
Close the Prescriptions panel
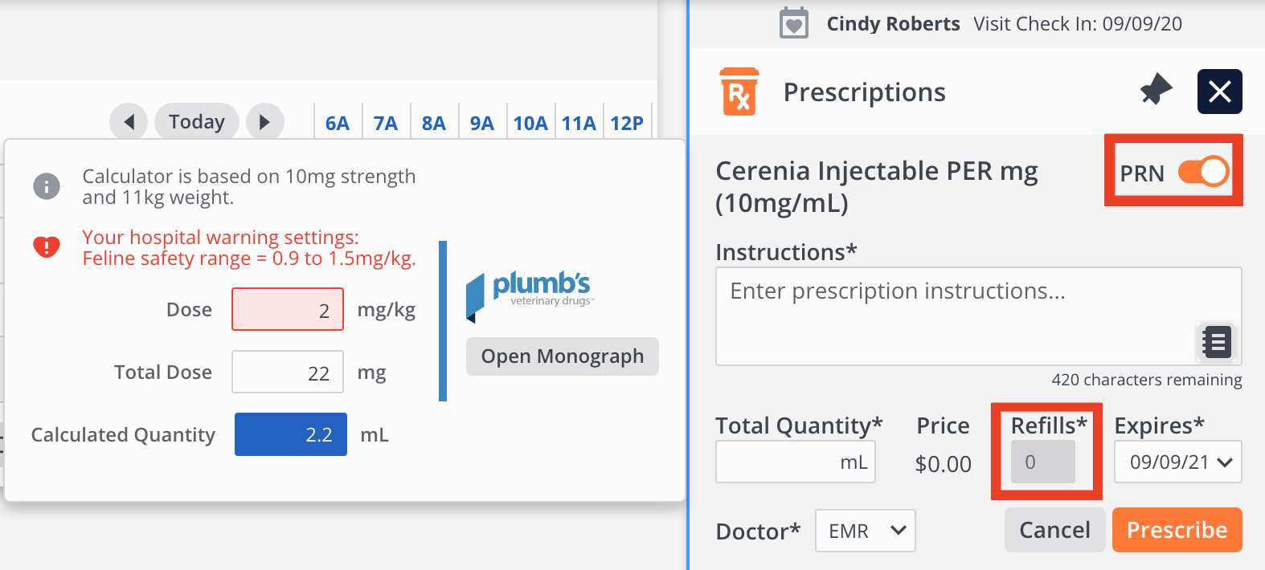pos(1219,92)
